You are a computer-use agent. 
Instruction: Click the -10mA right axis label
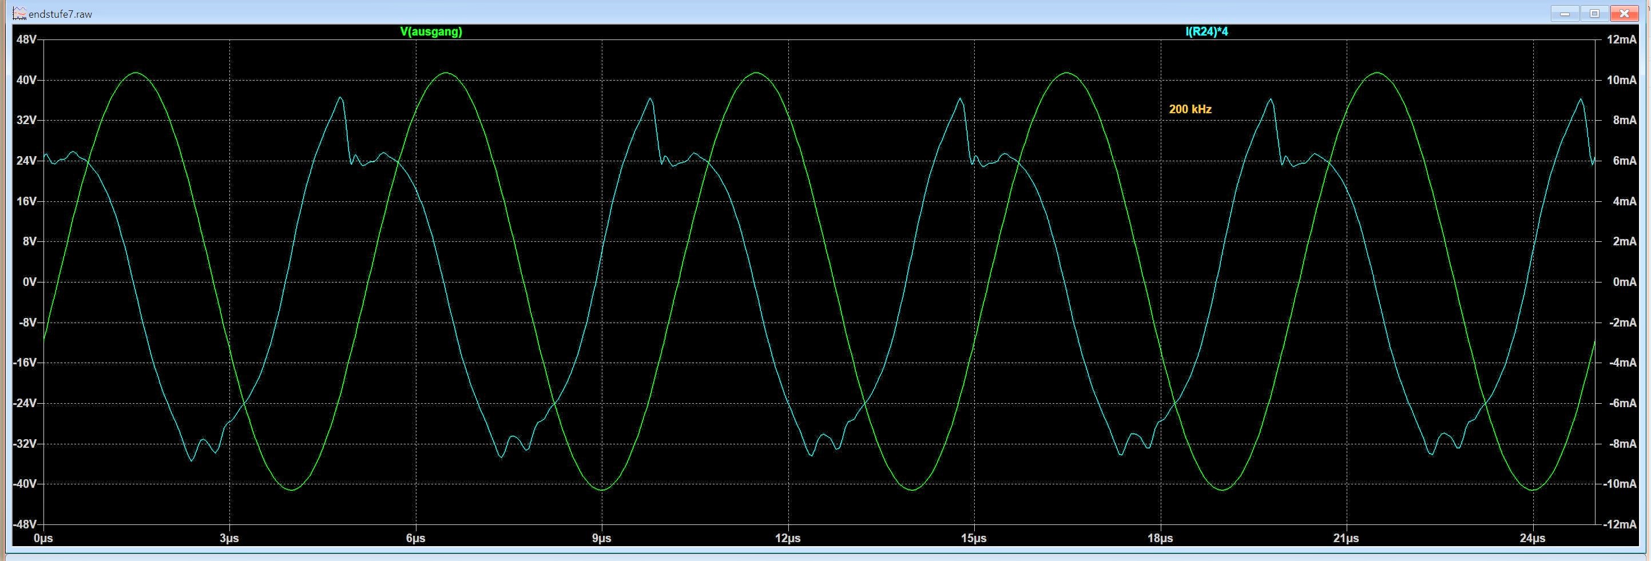point(1620,484)
